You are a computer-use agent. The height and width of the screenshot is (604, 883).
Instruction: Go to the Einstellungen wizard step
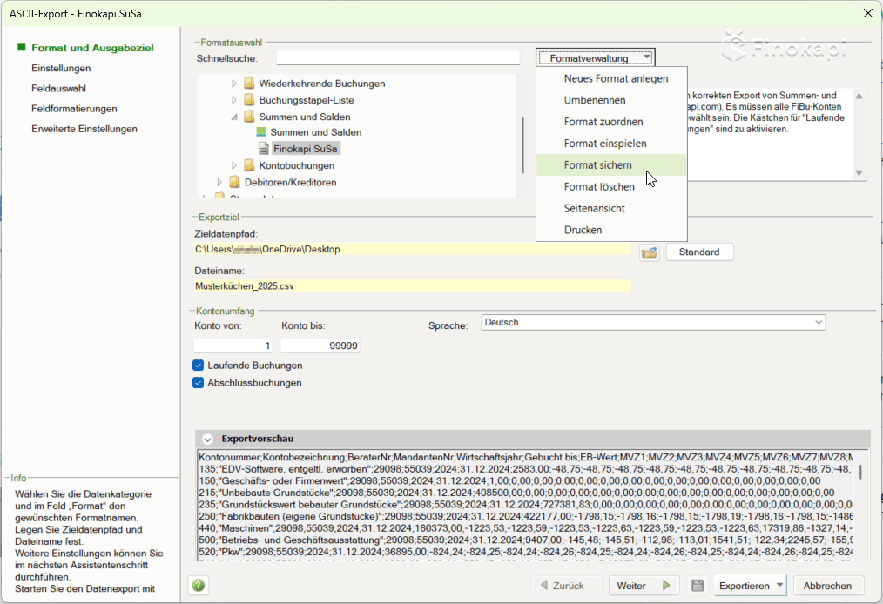point(61,68)
